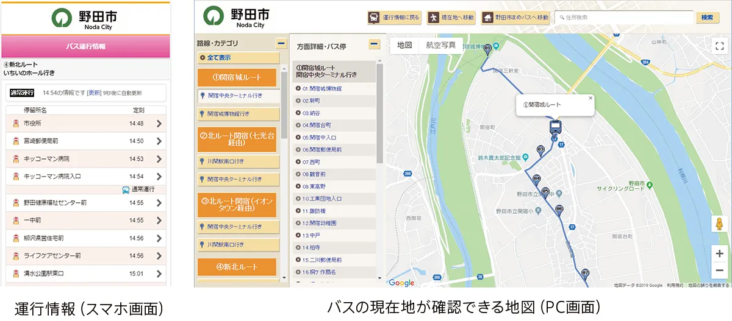
Task: Click map stop marker 03
Action: click(540, 150)
